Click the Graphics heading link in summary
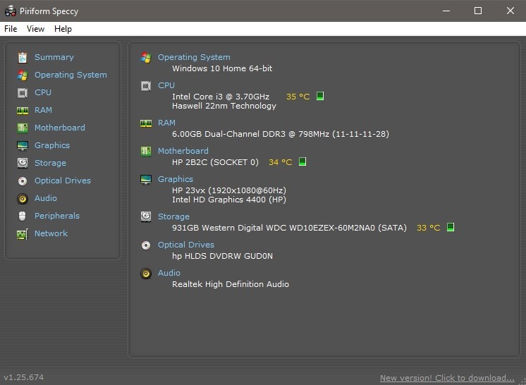The image size is (526, 385). (x=176, y=179)
